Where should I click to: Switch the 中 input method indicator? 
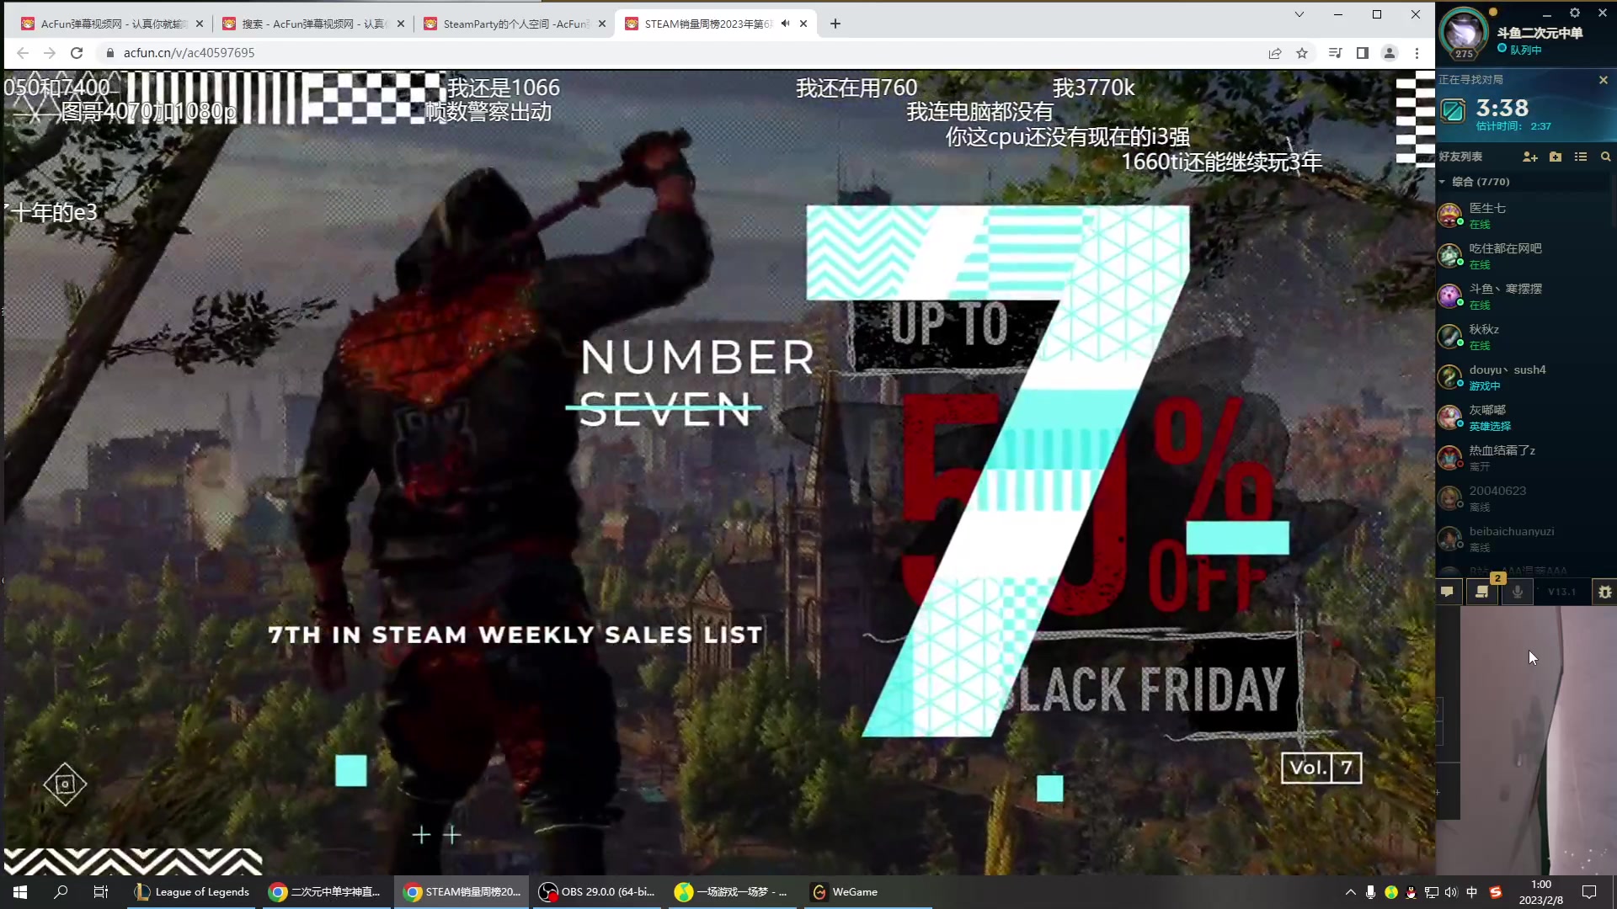click(x=1471, y=892)
